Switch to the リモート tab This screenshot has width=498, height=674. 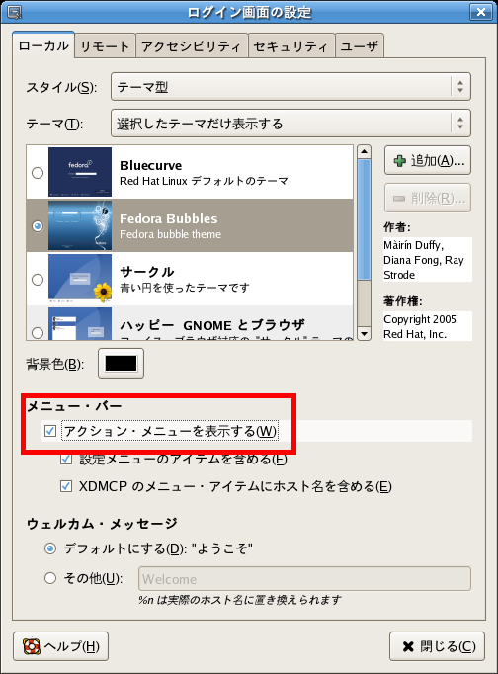tap(105, 46)
